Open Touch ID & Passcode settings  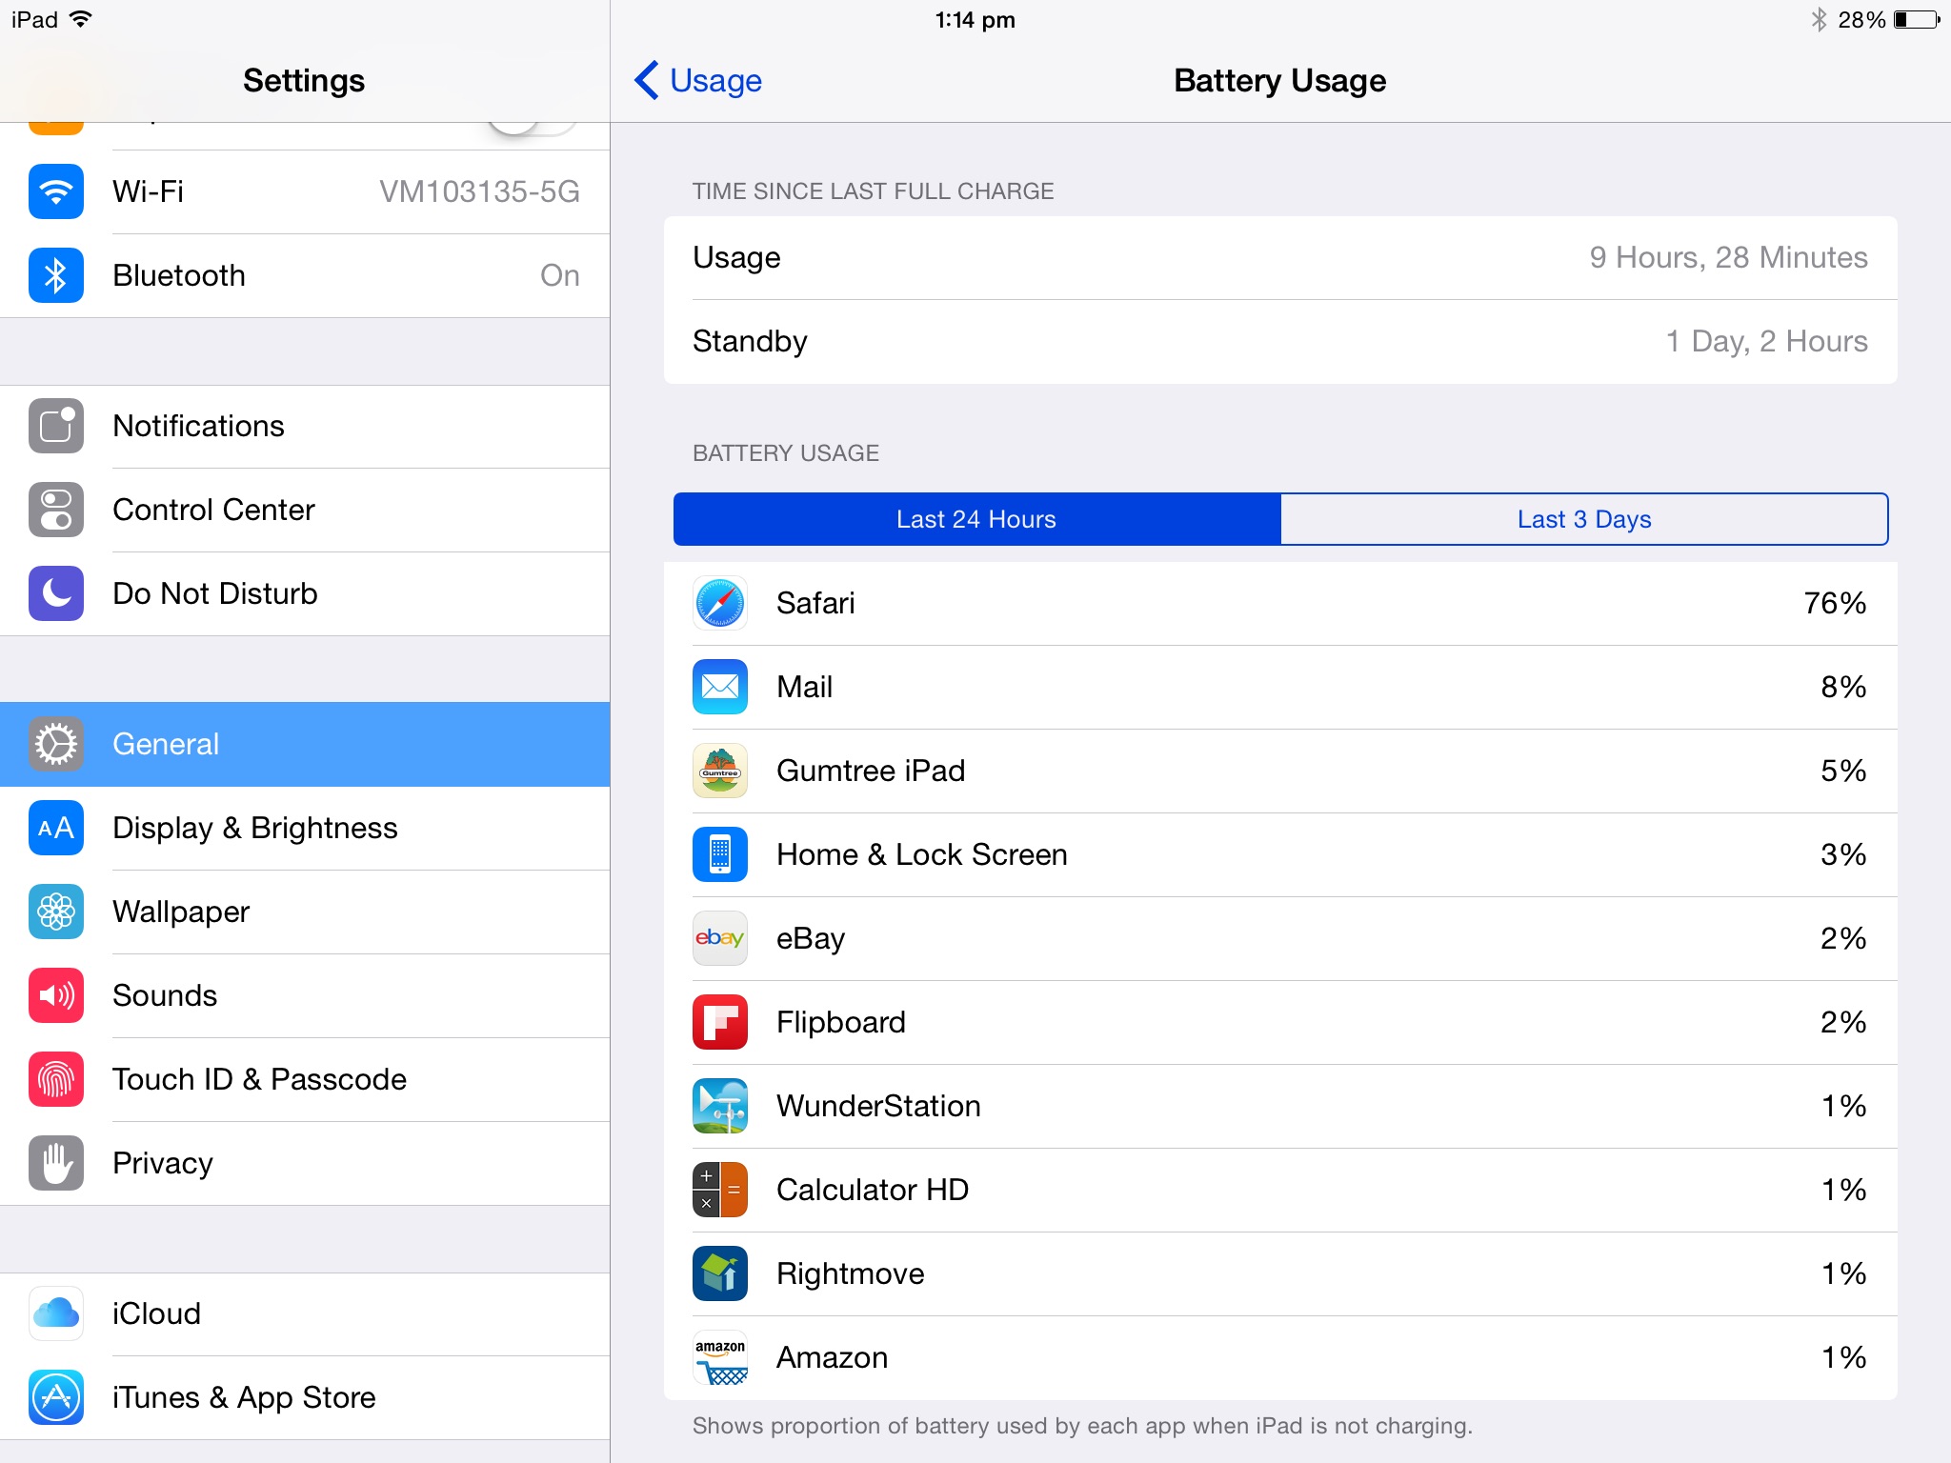pyautogui.click(x=305, y=1079)
